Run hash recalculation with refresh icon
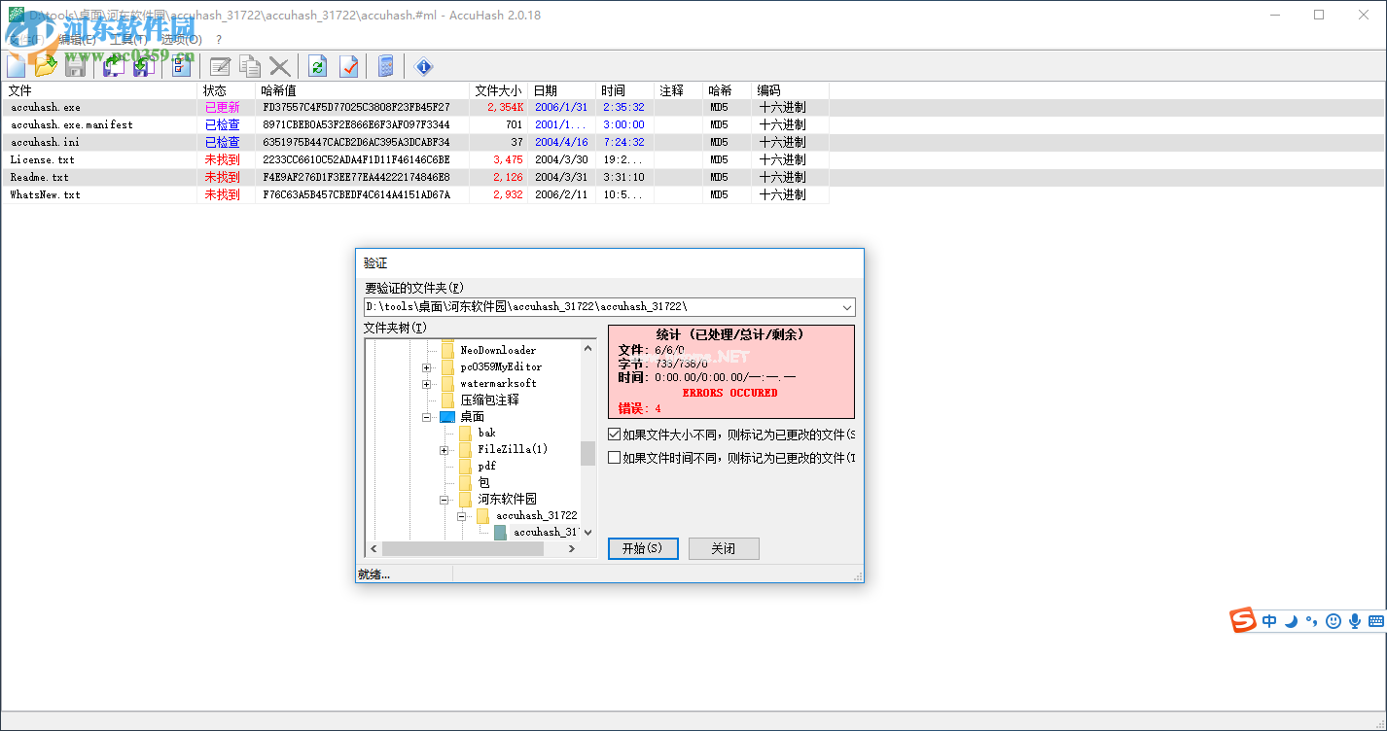1387x731 pixels. [x=318, y=66]
